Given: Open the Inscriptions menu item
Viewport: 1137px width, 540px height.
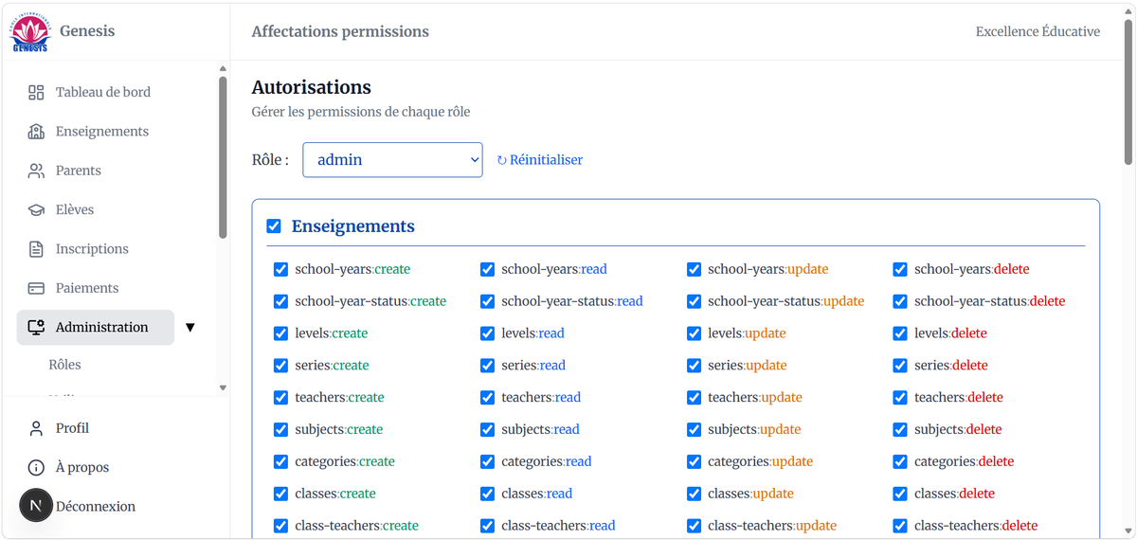Looking at the screenshot, I should [92, 249].
